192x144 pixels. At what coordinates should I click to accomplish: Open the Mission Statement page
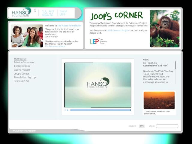click(24, 62)
